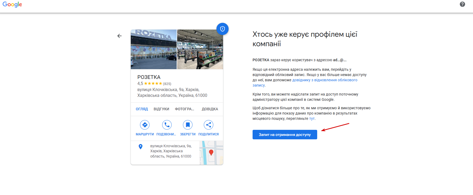
Task: Click the Google logo
Action: [x=12, y=4]
